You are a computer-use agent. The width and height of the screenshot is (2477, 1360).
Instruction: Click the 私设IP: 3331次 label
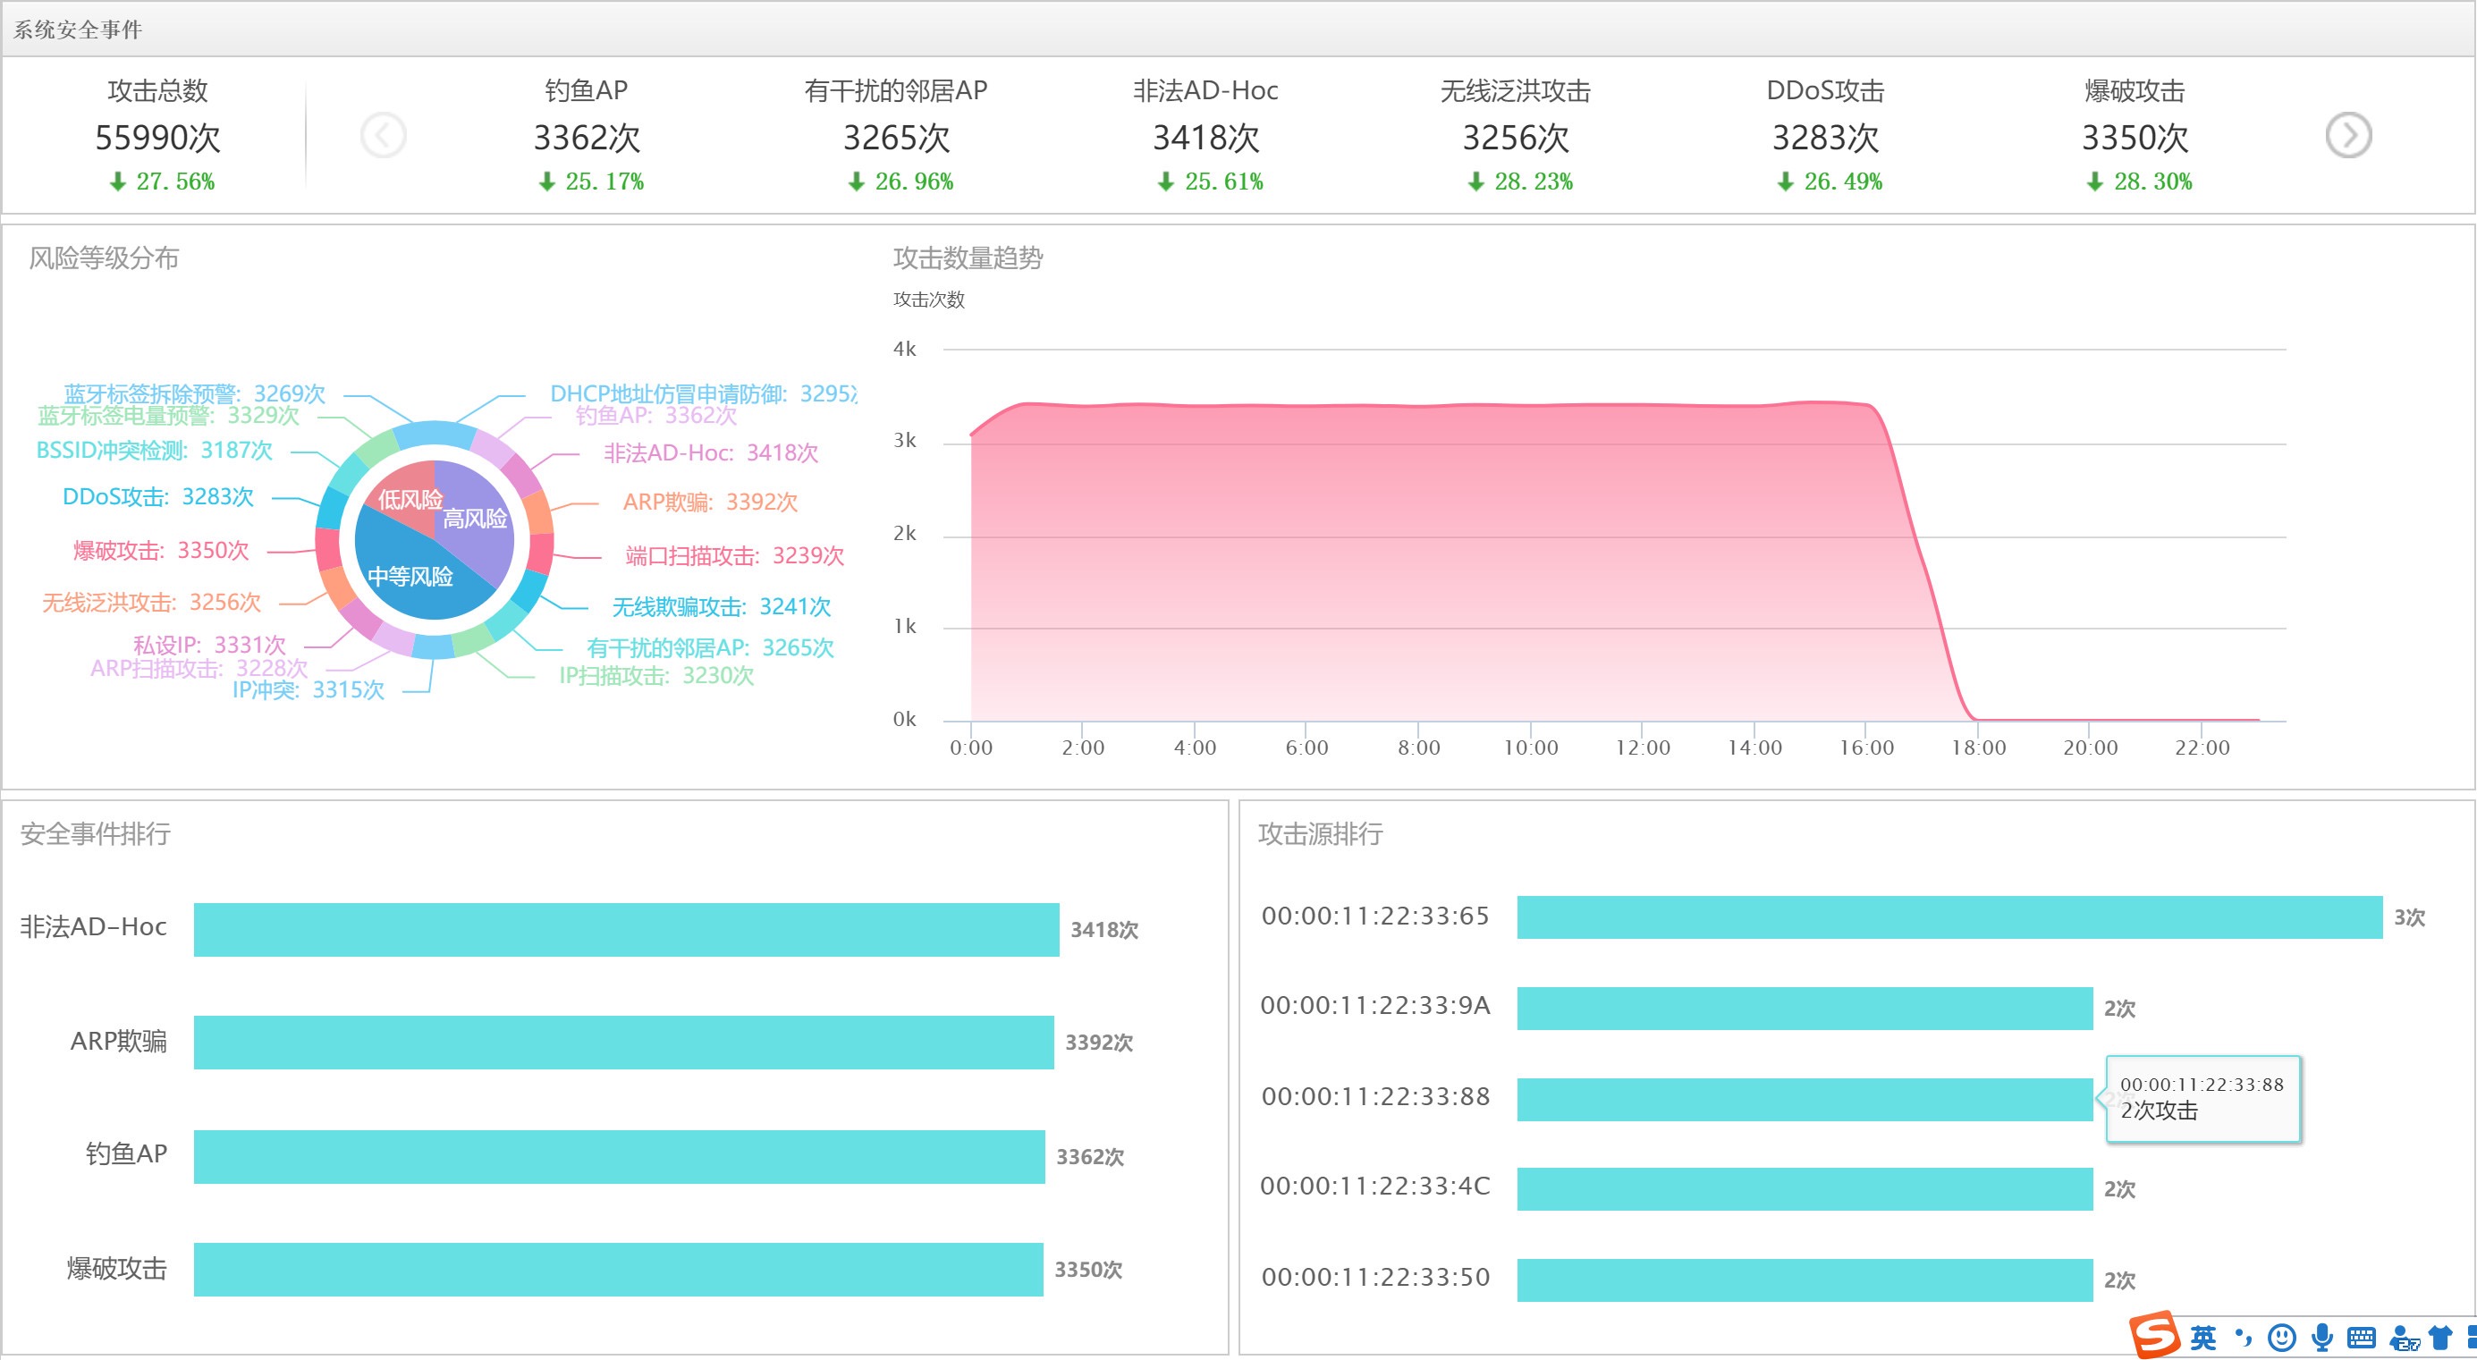coord(208,645)
